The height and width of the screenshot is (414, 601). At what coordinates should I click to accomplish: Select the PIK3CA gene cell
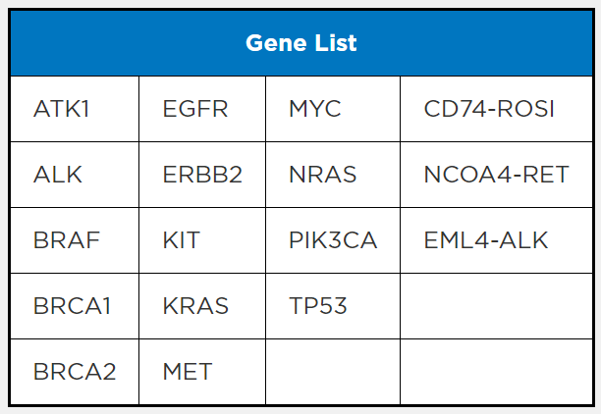(333, 240)
